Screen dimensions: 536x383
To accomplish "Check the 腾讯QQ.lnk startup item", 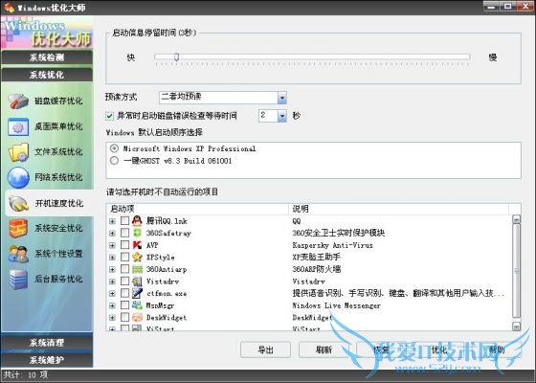I will pyautogui.click(x=124, y=221).
